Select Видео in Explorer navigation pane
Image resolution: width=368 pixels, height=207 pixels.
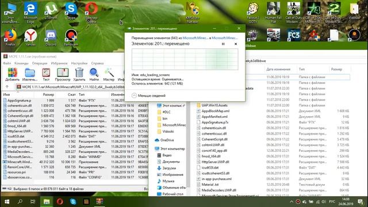(x=167, y=155)
